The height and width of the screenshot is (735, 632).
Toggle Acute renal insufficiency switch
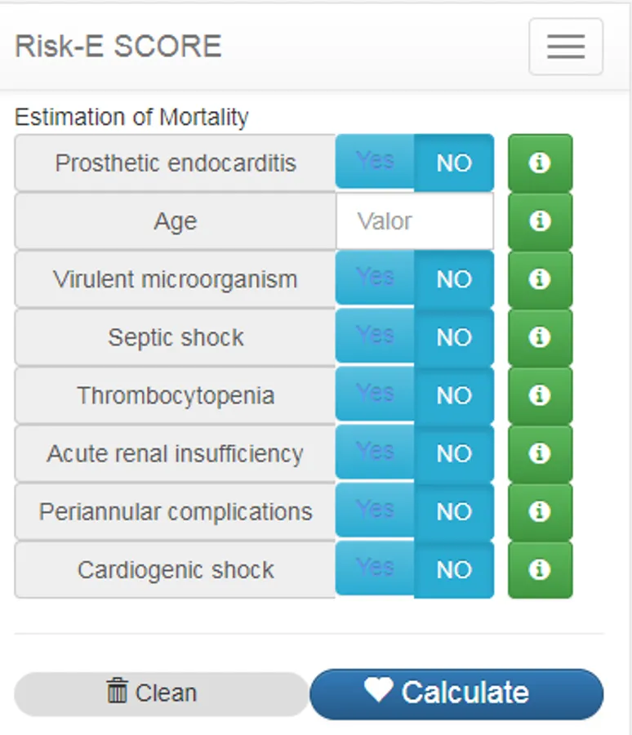pyautogui.click(x=415, y=453)
